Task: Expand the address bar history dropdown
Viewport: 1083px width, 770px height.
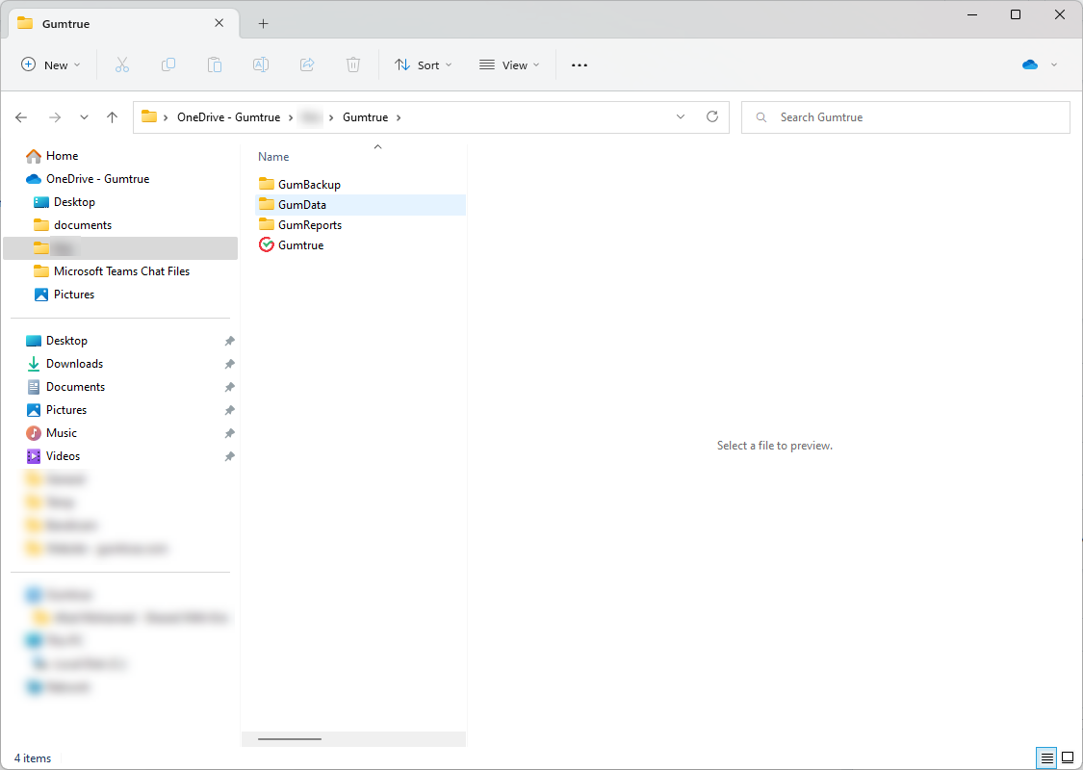Action: tap(681, 116)
